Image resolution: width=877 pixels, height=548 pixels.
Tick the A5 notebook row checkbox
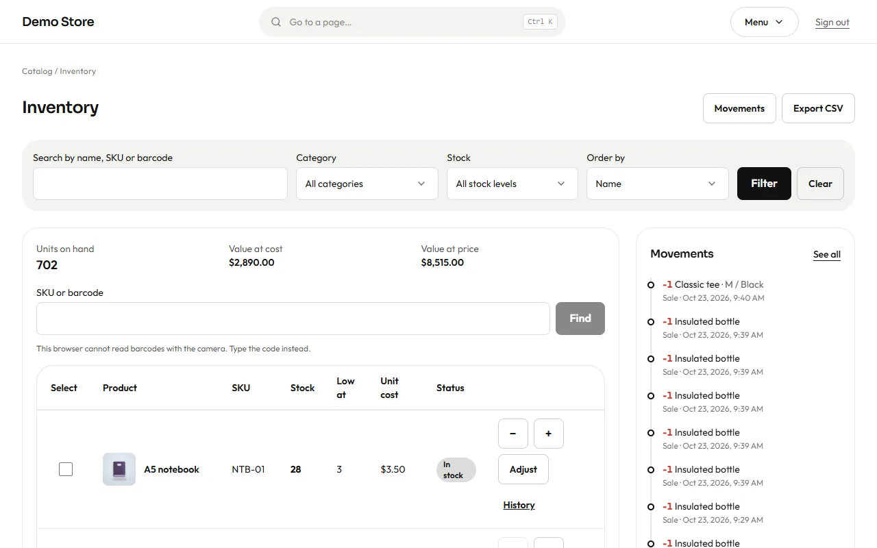[x=66, y=469]
